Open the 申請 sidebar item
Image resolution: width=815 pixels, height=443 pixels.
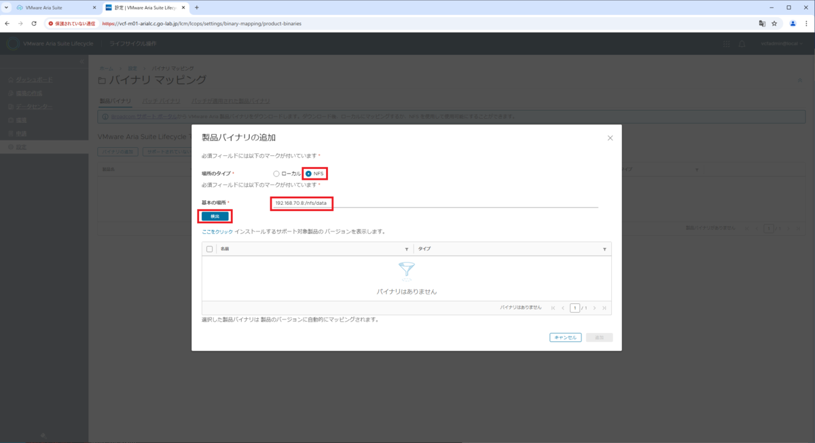coord(21,134)
